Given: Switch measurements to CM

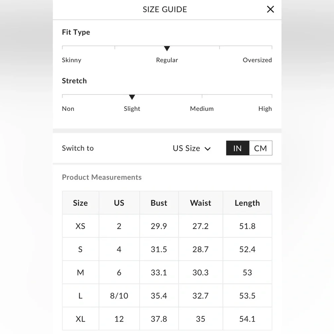Looking at the screenshot, I should (x=261, y=148).
